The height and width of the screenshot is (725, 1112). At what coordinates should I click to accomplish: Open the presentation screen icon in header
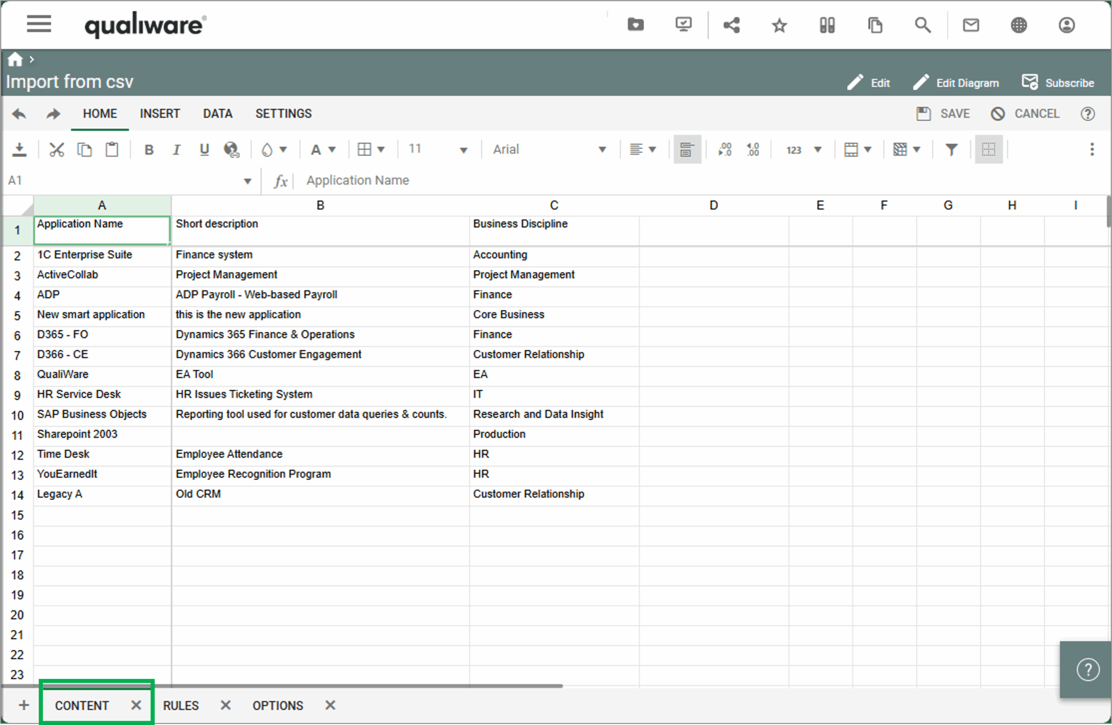coord(684,24)
